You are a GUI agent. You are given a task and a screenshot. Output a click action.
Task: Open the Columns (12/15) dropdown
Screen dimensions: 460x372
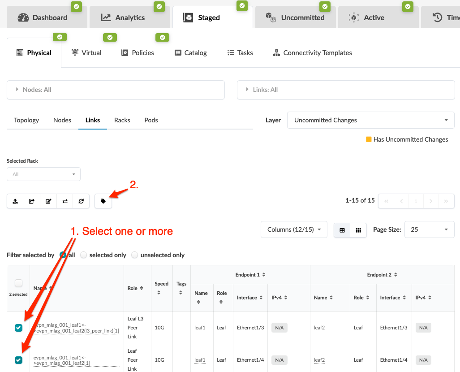tap(294, 229)
